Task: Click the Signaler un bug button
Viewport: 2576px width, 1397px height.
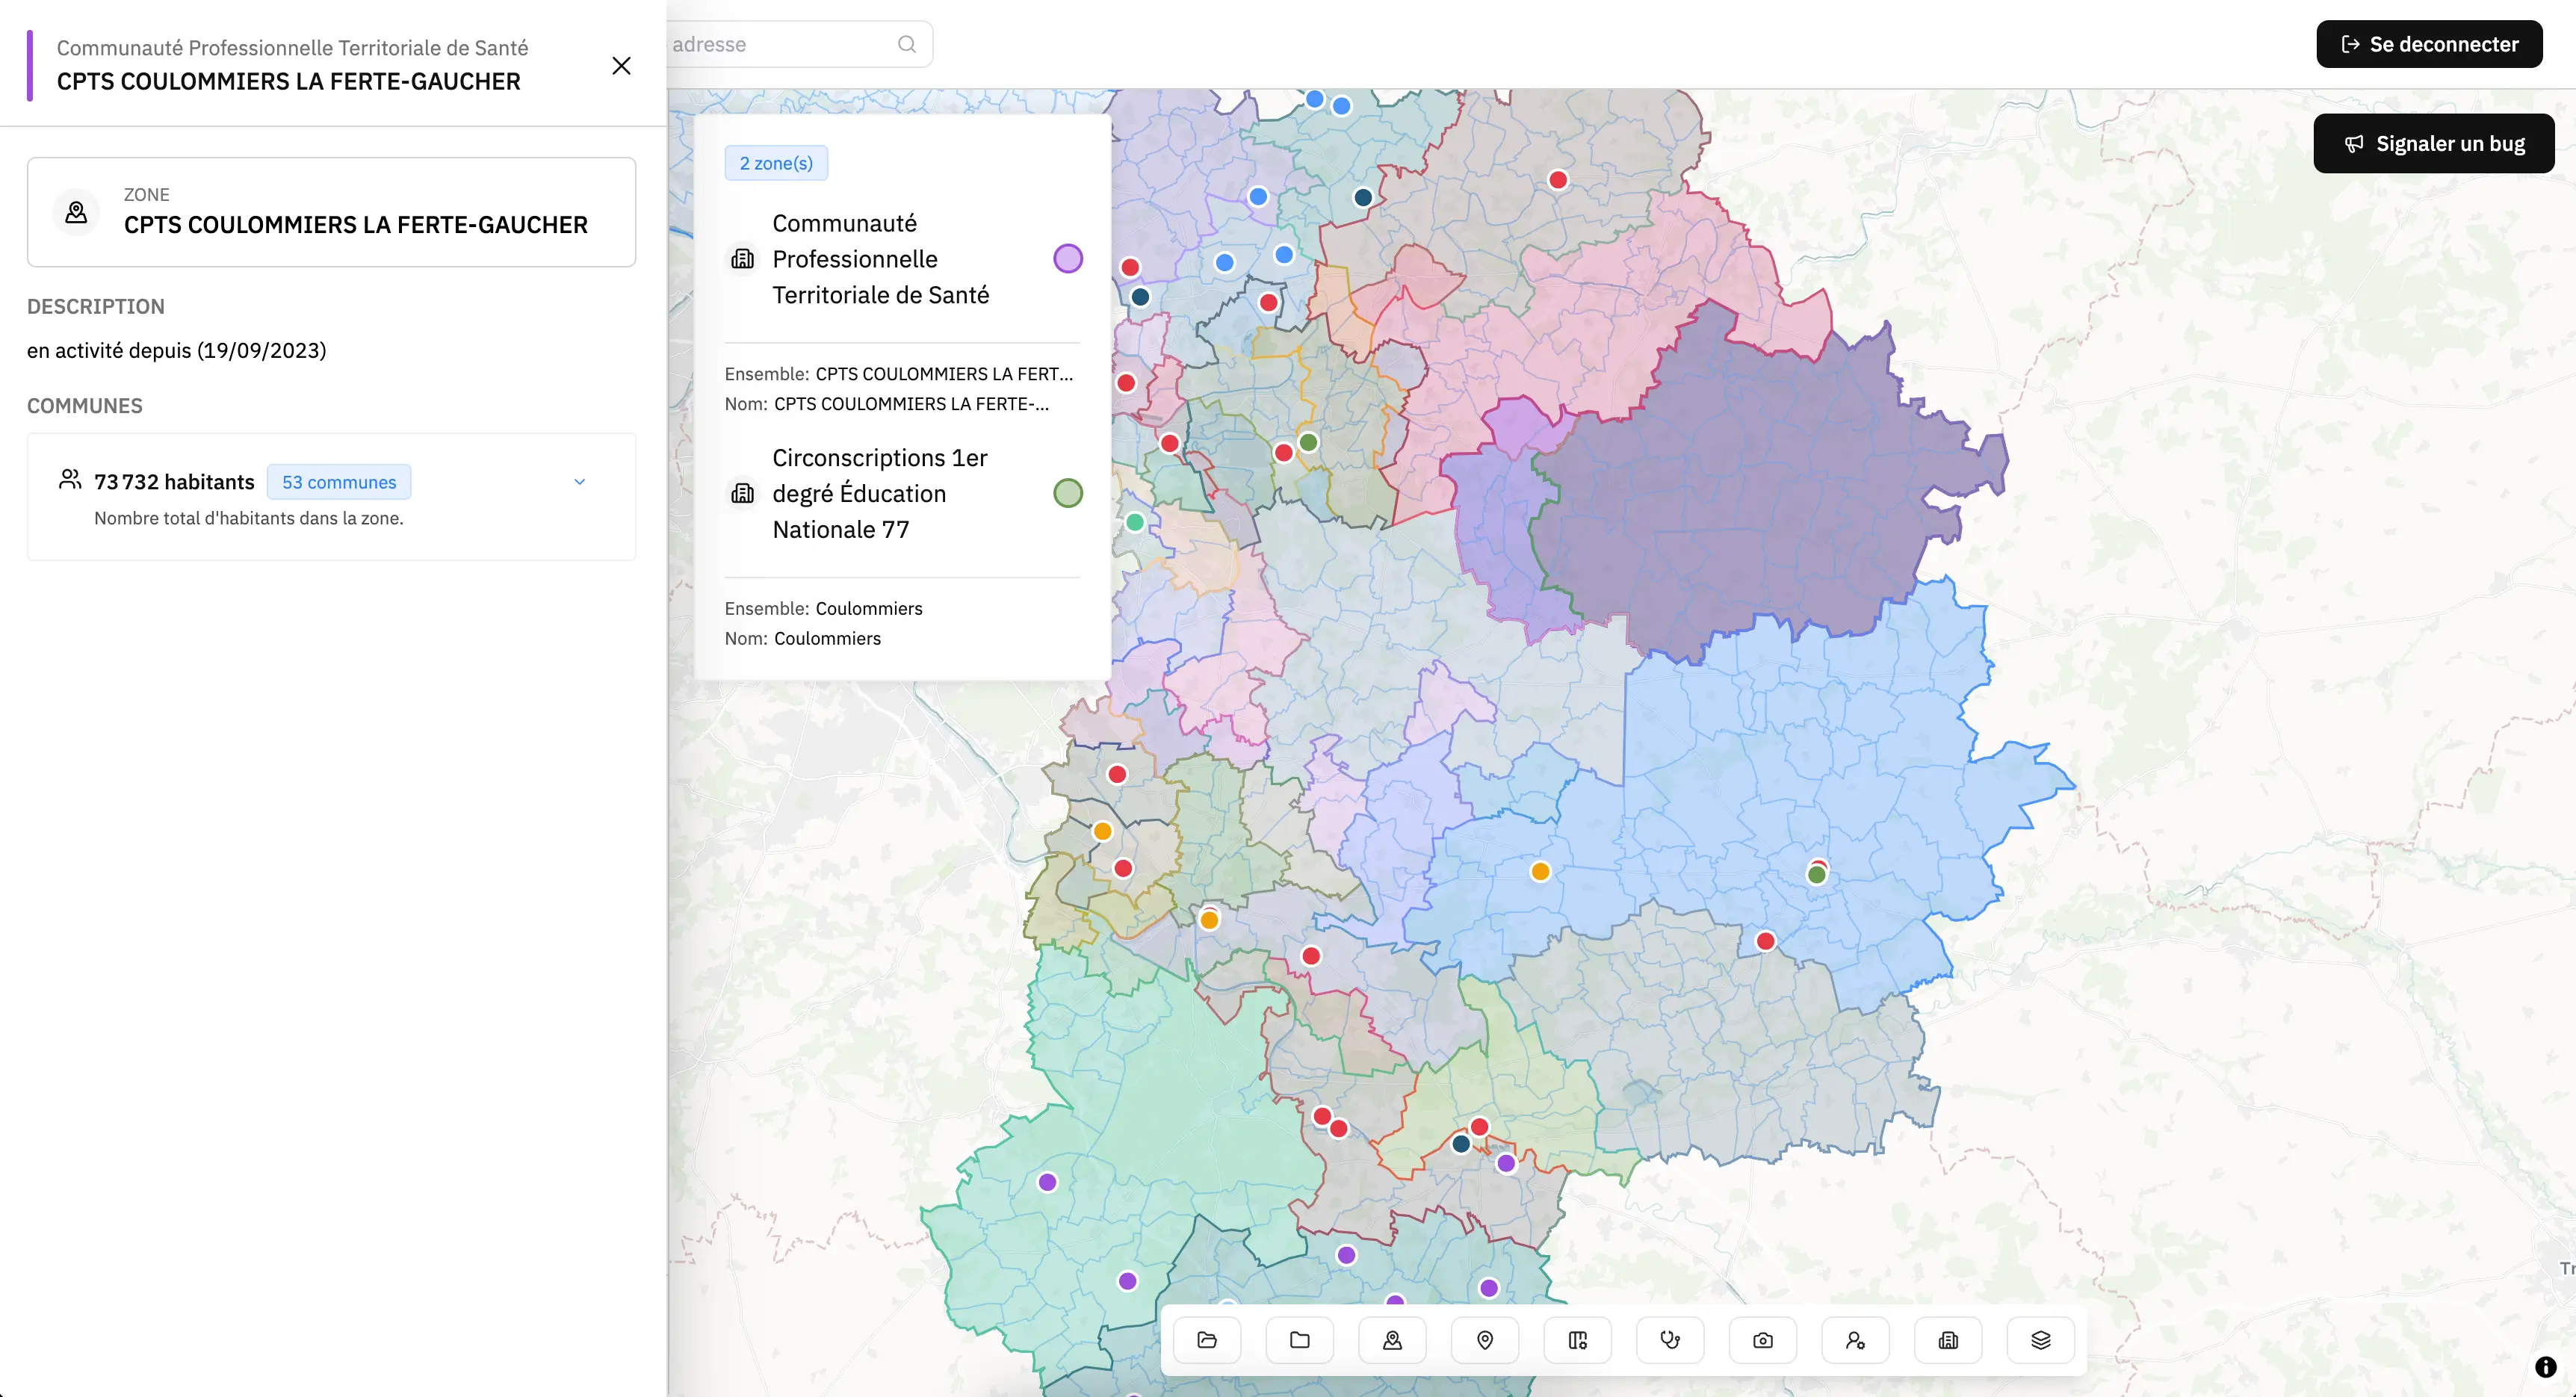Action: pyautogui.click(x=2433, y=143)
